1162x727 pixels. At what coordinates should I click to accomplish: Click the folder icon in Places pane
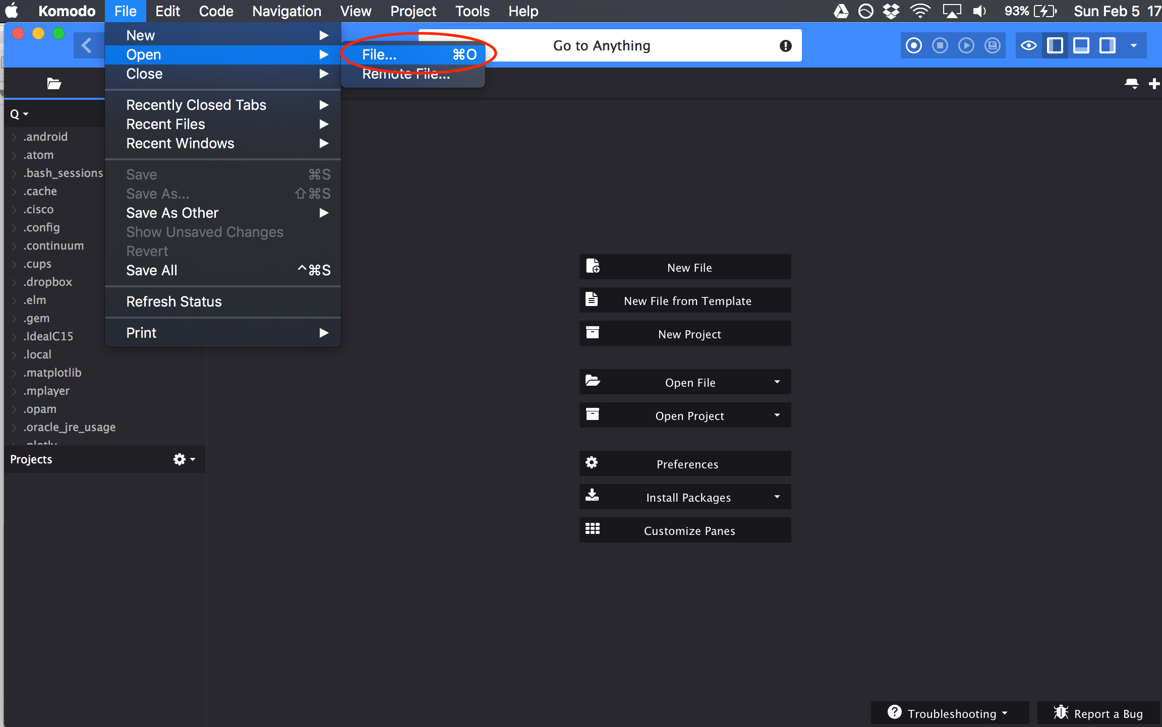pos(54,83)
